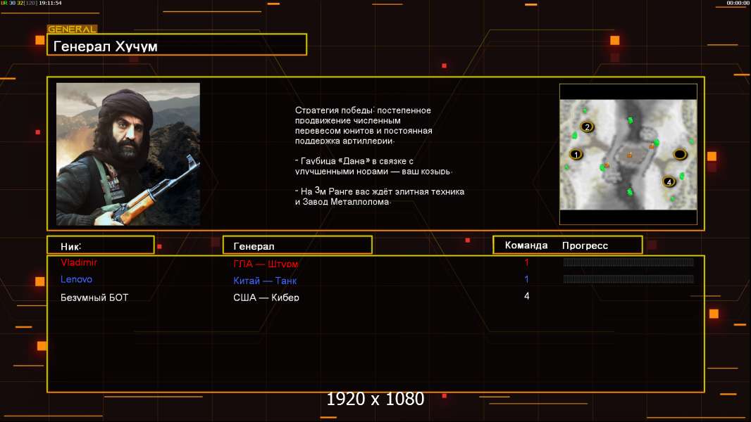Select start position marker 2 on the minimap

point(587,127)
